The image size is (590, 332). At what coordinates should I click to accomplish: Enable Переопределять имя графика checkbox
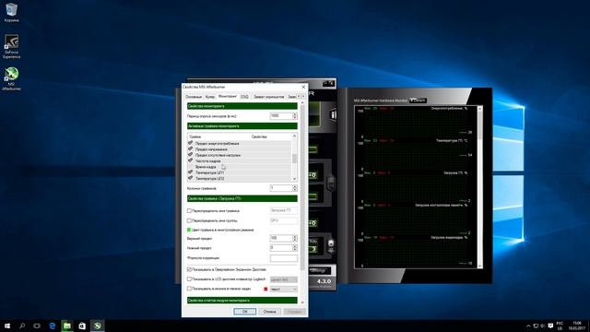point(189,211)
